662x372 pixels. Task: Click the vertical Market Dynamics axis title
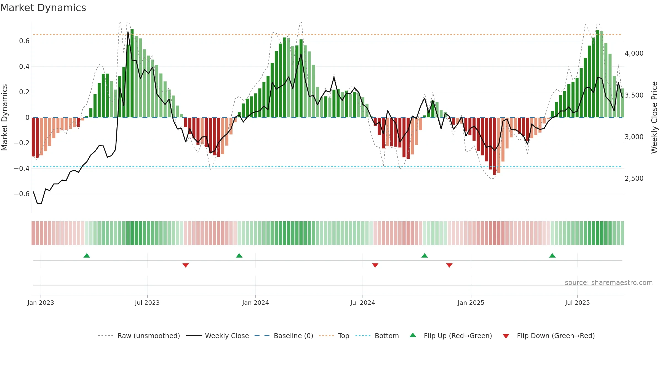click(x=4, y=117)
